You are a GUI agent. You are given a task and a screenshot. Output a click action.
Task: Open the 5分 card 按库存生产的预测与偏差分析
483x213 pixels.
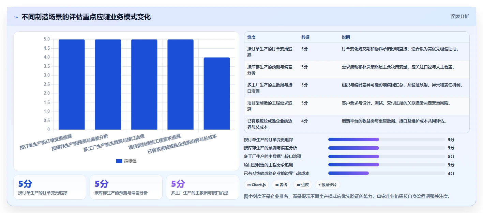(126, 187)
